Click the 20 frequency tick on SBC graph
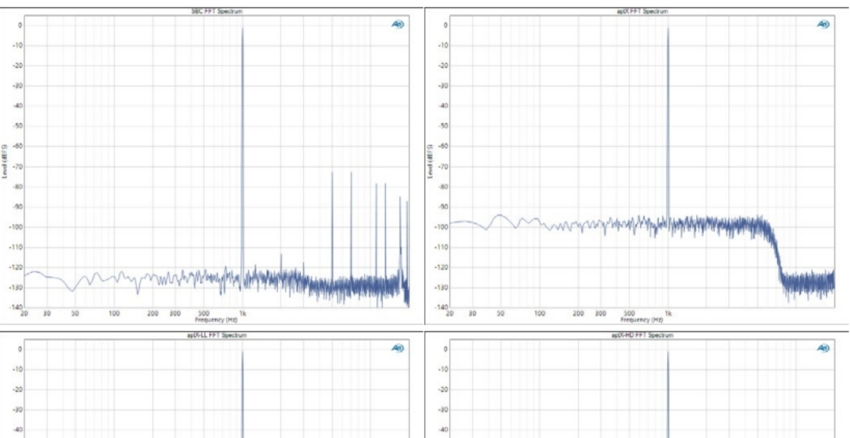850x438 pixels. pos(24,313)
